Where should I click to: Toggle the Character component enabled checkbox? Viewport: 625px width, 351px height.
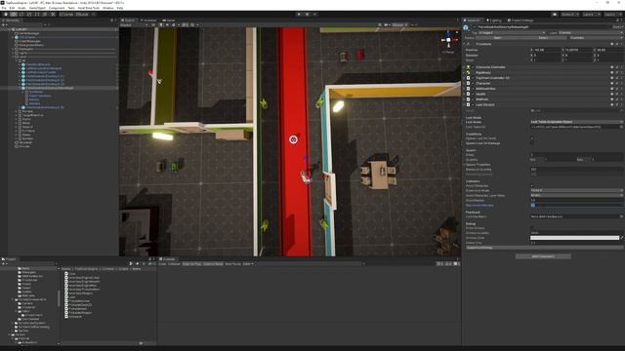point(473,83)
